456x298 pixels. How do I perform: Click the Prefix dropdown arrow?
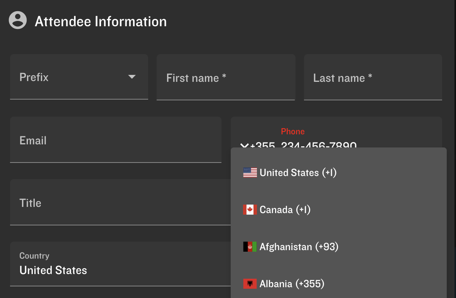point(132,77)
